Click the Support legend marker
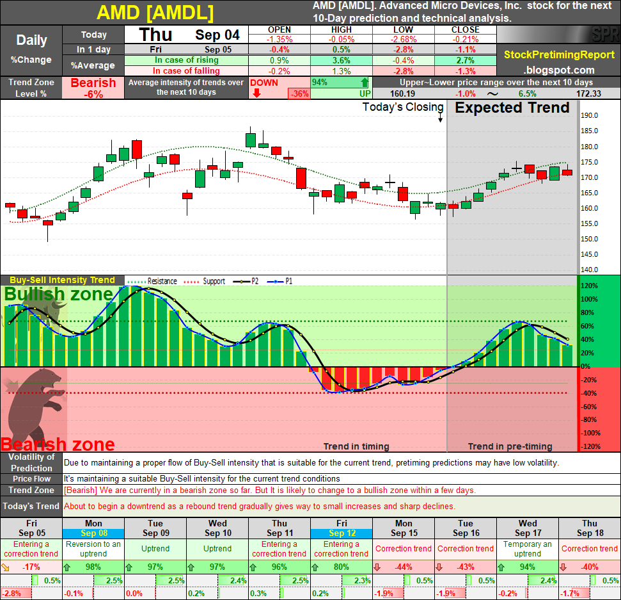This screenshot has height=600, width=621. click(192, 282)
